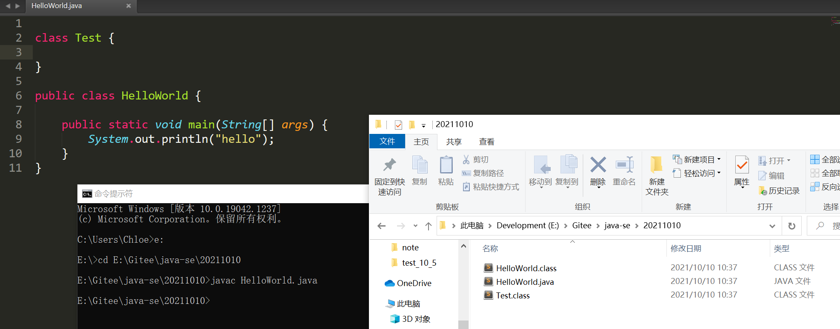The width and height of the screenshot is (840, 329).
Task: Click 粘贴快捷方式 paste shortcut button
Action: 491,187
